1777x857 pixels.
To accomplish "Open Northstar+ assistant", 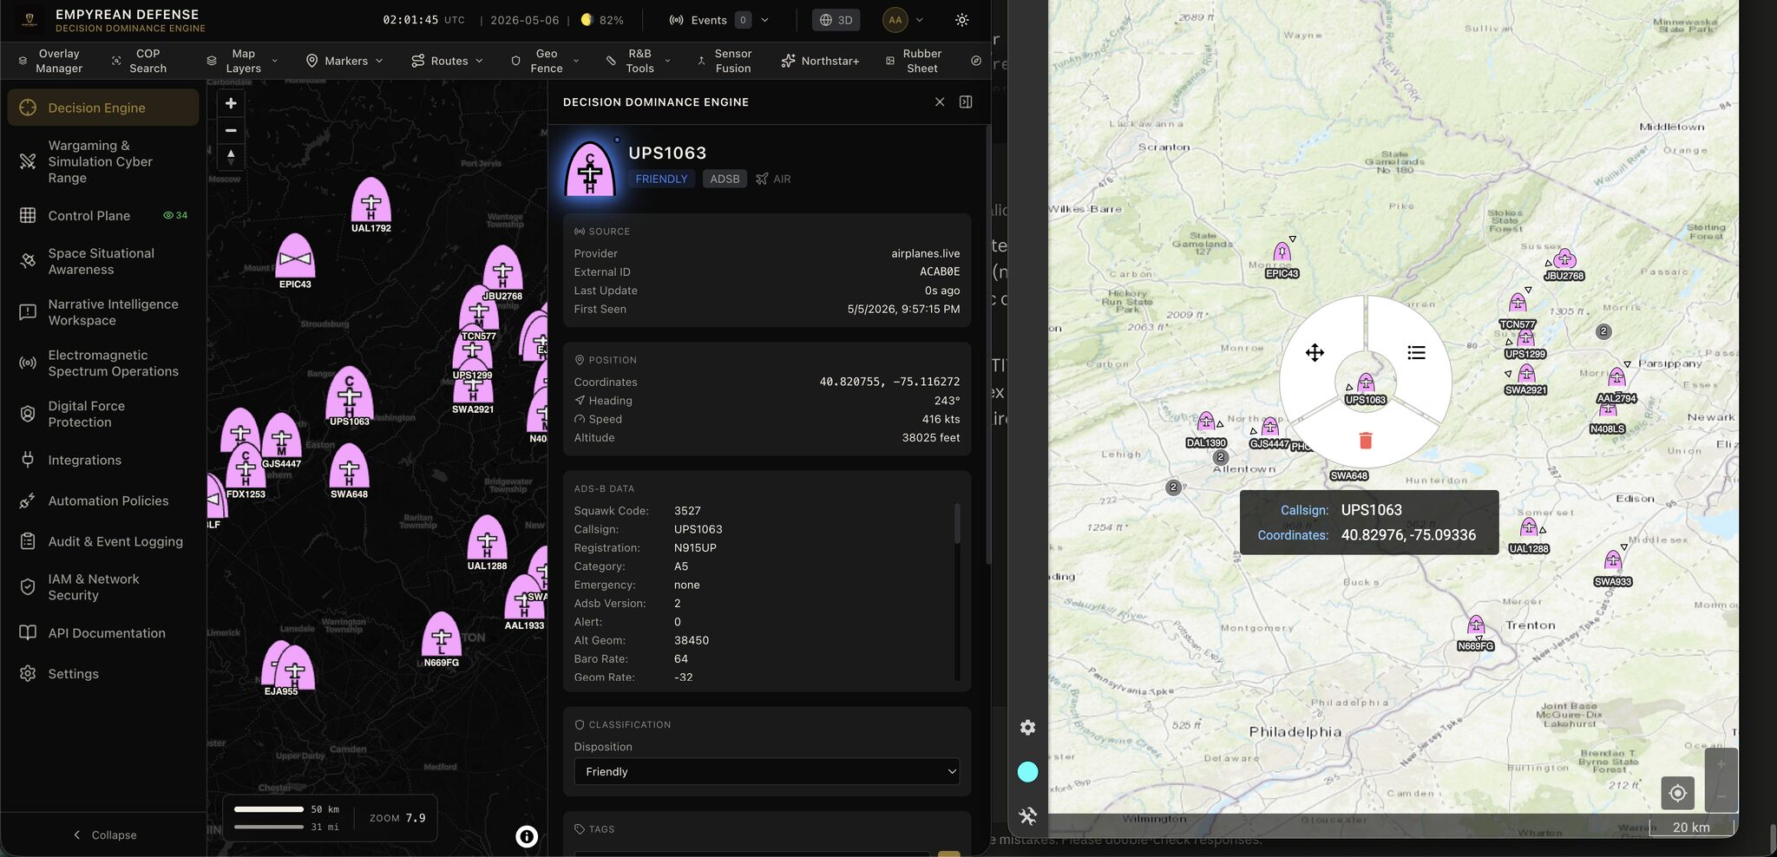I will pyautogui.click(x=820, y=61).
